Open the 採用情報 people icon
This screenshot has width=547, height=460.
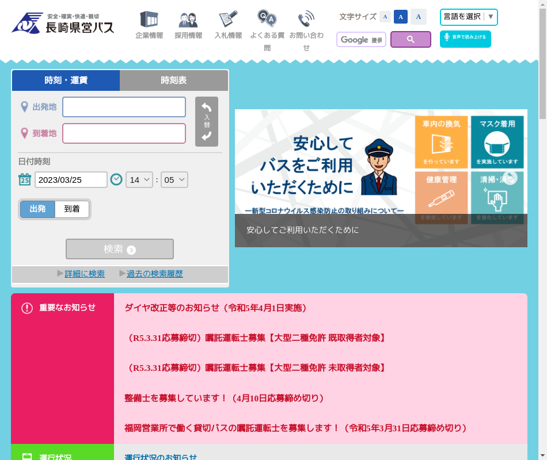click(x=188, y=20)
